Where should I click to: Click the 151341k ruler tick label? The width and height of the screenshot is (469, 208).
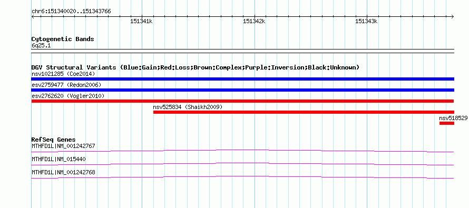click(141, 21)
